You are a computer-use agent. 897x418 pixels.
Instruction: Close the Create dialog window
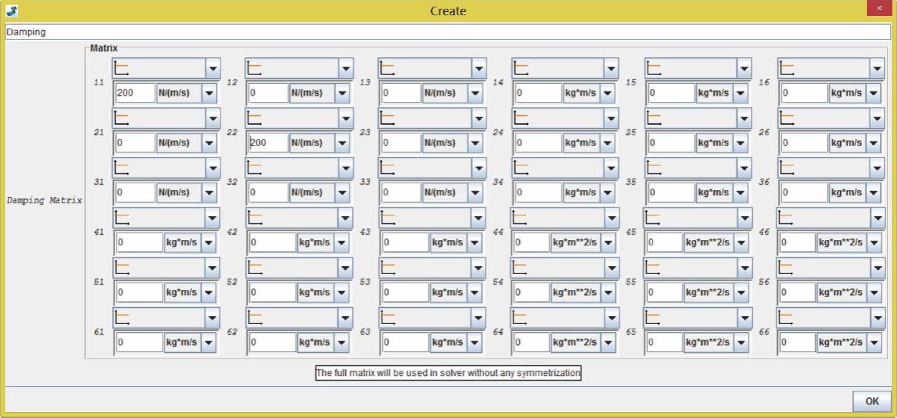(880, 9)
